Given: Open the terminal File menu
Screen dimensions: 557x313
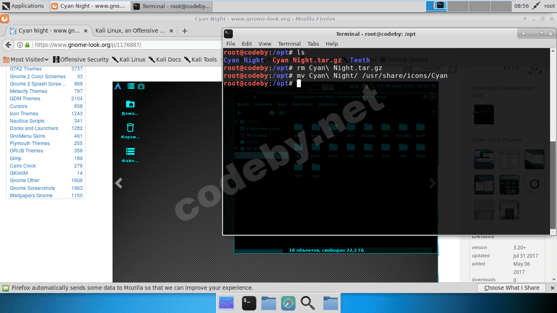Looking at the screenshot, I should click(x=231, y=44).
